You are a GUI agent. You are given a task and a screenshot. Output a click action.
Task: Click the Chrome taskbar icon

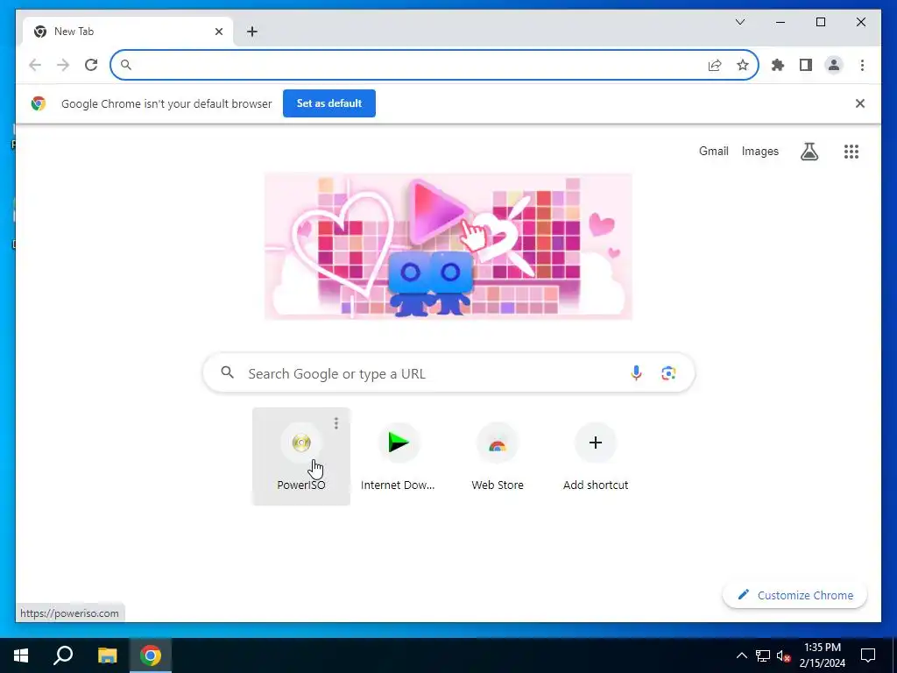tap(151, 655)
